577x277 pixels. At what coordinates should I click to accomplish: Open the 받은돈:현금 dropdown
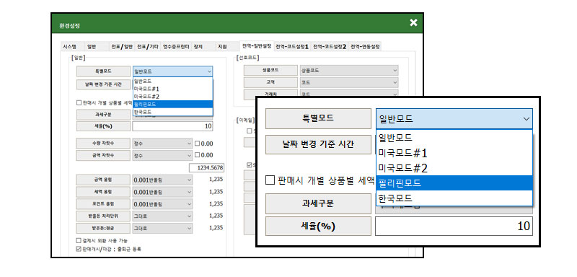coord(162,228)
